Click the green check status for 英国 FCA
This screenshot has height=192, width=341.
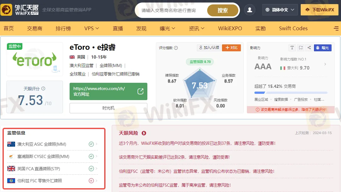click(x=91, y=169)
